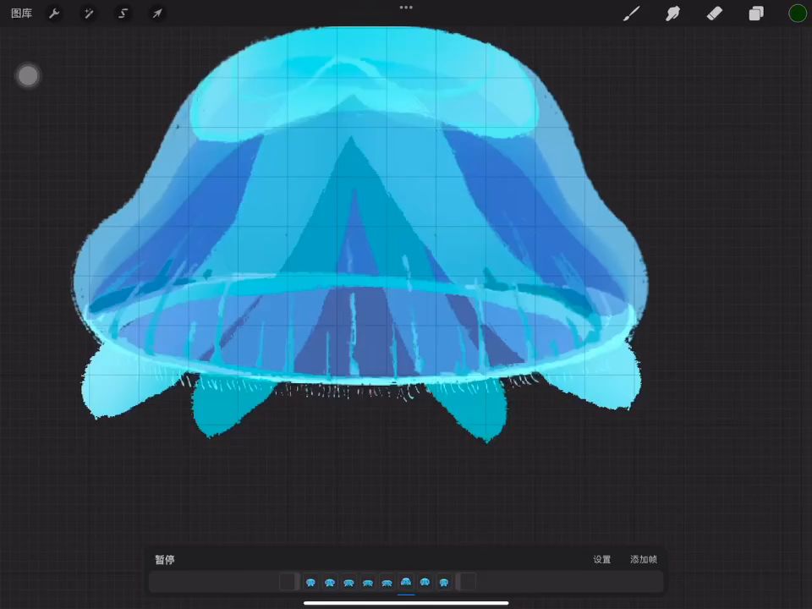Select the Eraser tool
This screenshot has height=609, width=812.
714,14
